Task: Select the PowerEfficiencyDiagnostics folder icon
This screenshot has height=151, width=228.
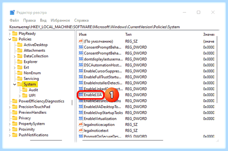Action: pyautogui.click(x=14, y=101)
